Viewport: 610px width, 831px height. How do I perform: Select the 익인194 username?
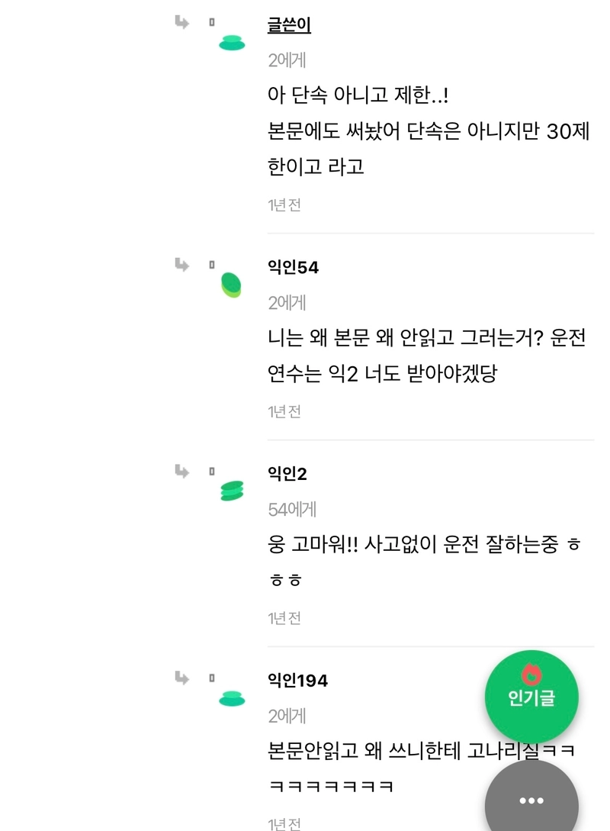click(x=297, y=680)
